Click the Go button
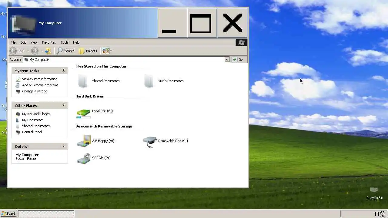Viewport: 388px width, 218px height. [238, 59]
